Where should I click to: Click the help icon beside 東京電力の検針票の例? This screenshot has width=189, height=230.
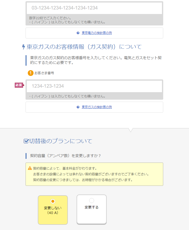coord(78,33)
